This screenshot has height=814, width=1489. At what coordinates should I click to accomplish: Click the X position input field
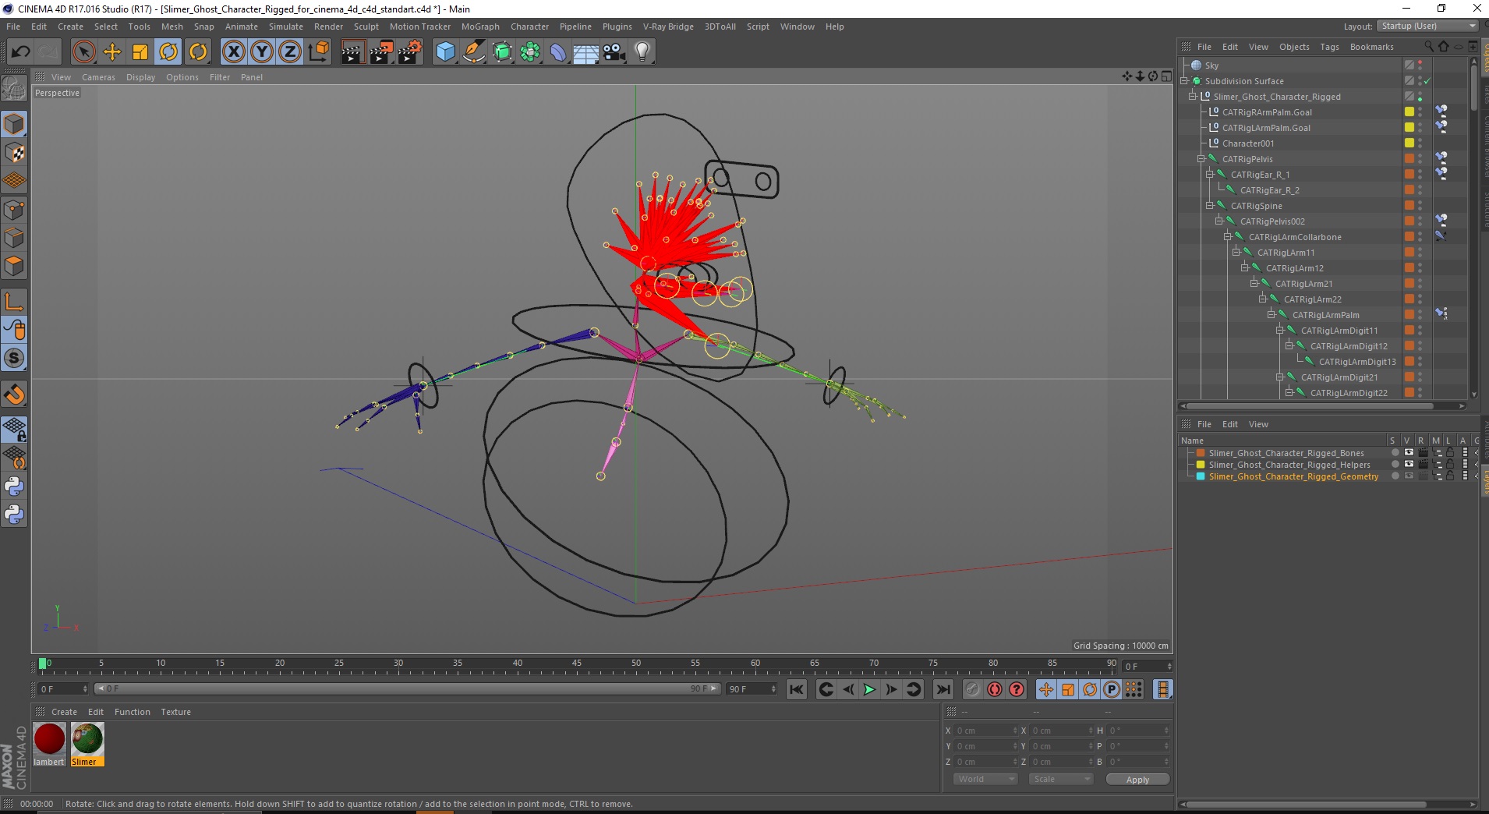click(x=986, y=731)
